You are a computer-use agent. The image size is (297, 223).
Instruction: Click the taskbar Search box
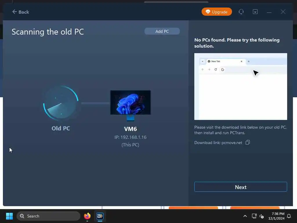tap(48, 216)
